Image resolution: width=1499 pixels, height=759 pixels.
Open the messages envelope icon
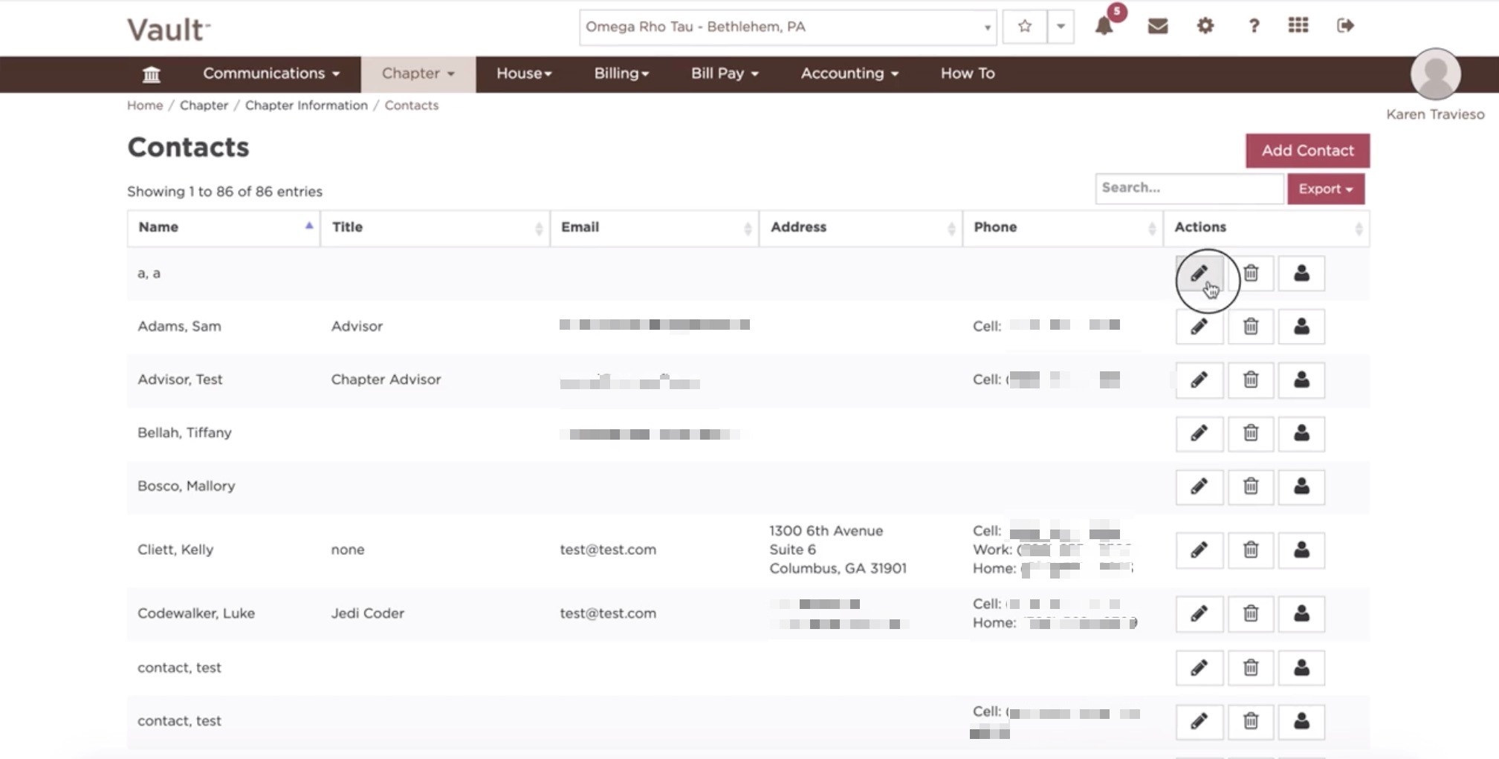tap(1157, 27)
